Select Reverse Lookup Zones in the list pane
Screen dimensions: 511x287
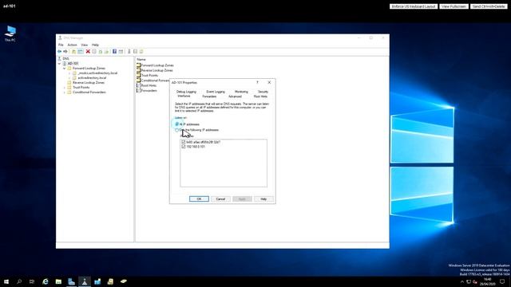point(156,70)
